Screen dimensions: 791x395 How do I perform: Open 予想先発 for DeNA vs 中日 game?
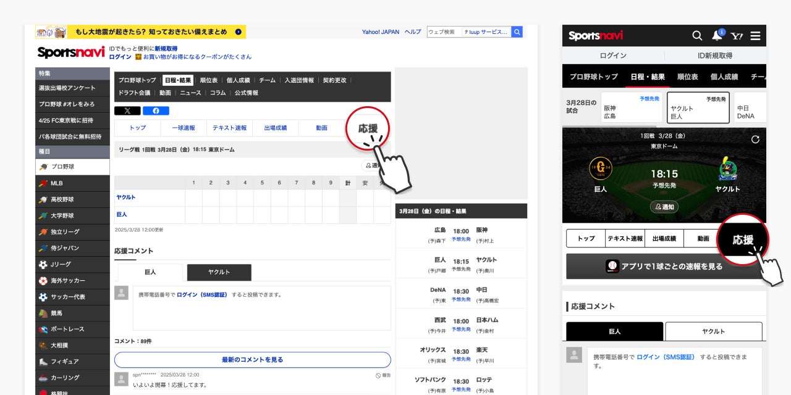(x=461, y=299)
